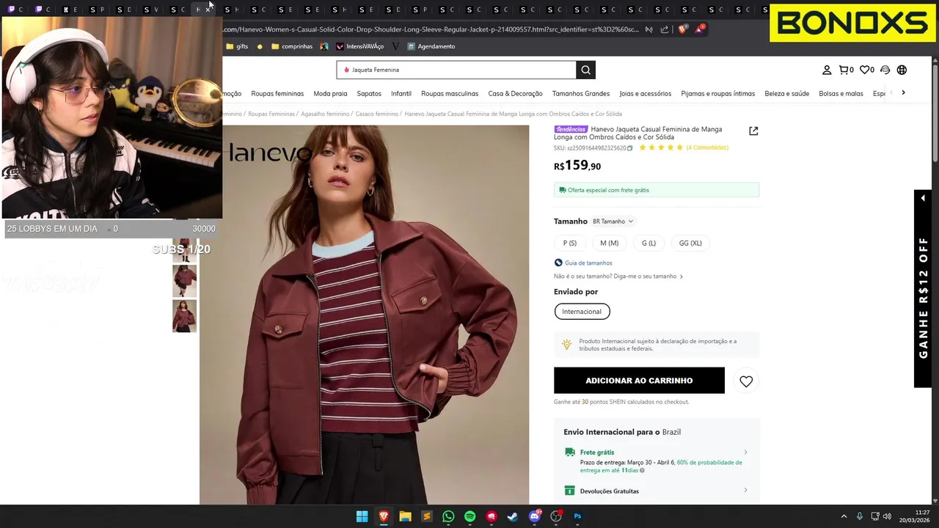
Task: Open the wishlist heart icon in header
Action: [866, 70]
